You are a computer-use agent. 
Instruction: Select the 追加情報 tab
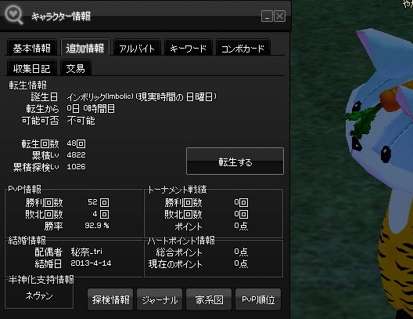85,48
